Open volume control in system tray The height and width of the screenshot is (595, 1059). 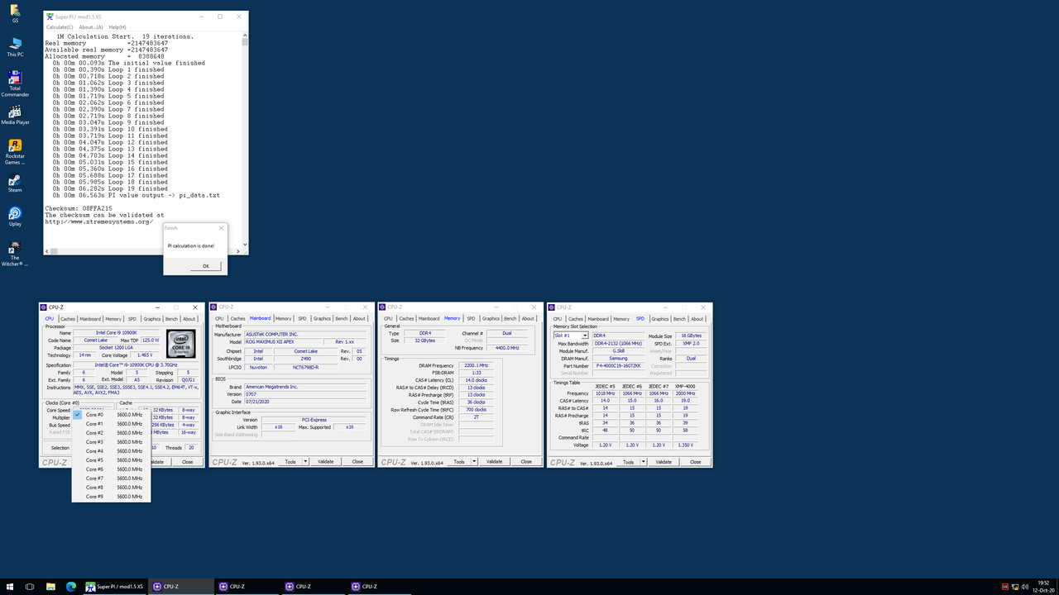click(x=1024, y=587)
